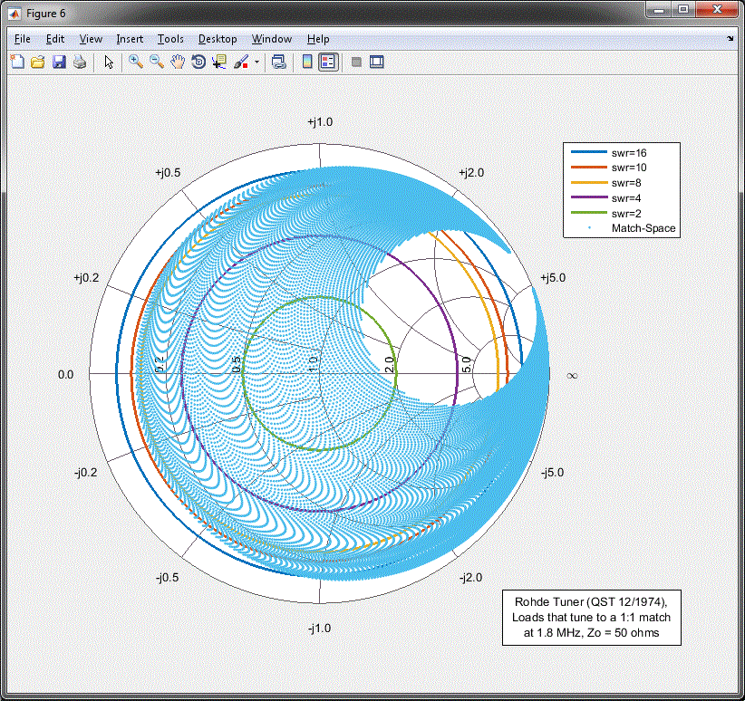745x701 pixels.
Task: Click the Show Plot Tools button
Action: (x=377, y=62)
